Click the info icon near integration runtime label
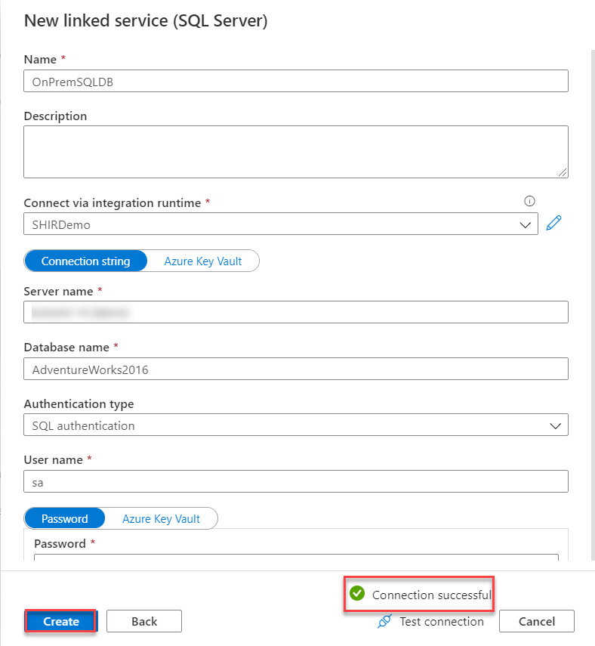This screenshot has width=595, height=646. tap(529, 201)
